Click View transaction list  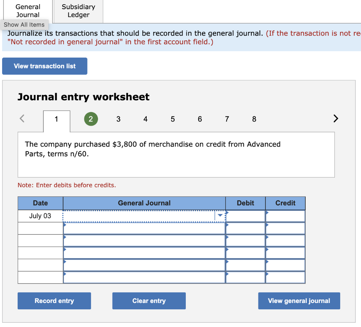[44, 66]
